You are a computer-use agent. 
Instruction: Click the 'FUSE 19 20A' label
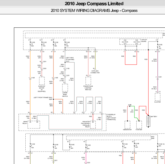click(161, 145)
